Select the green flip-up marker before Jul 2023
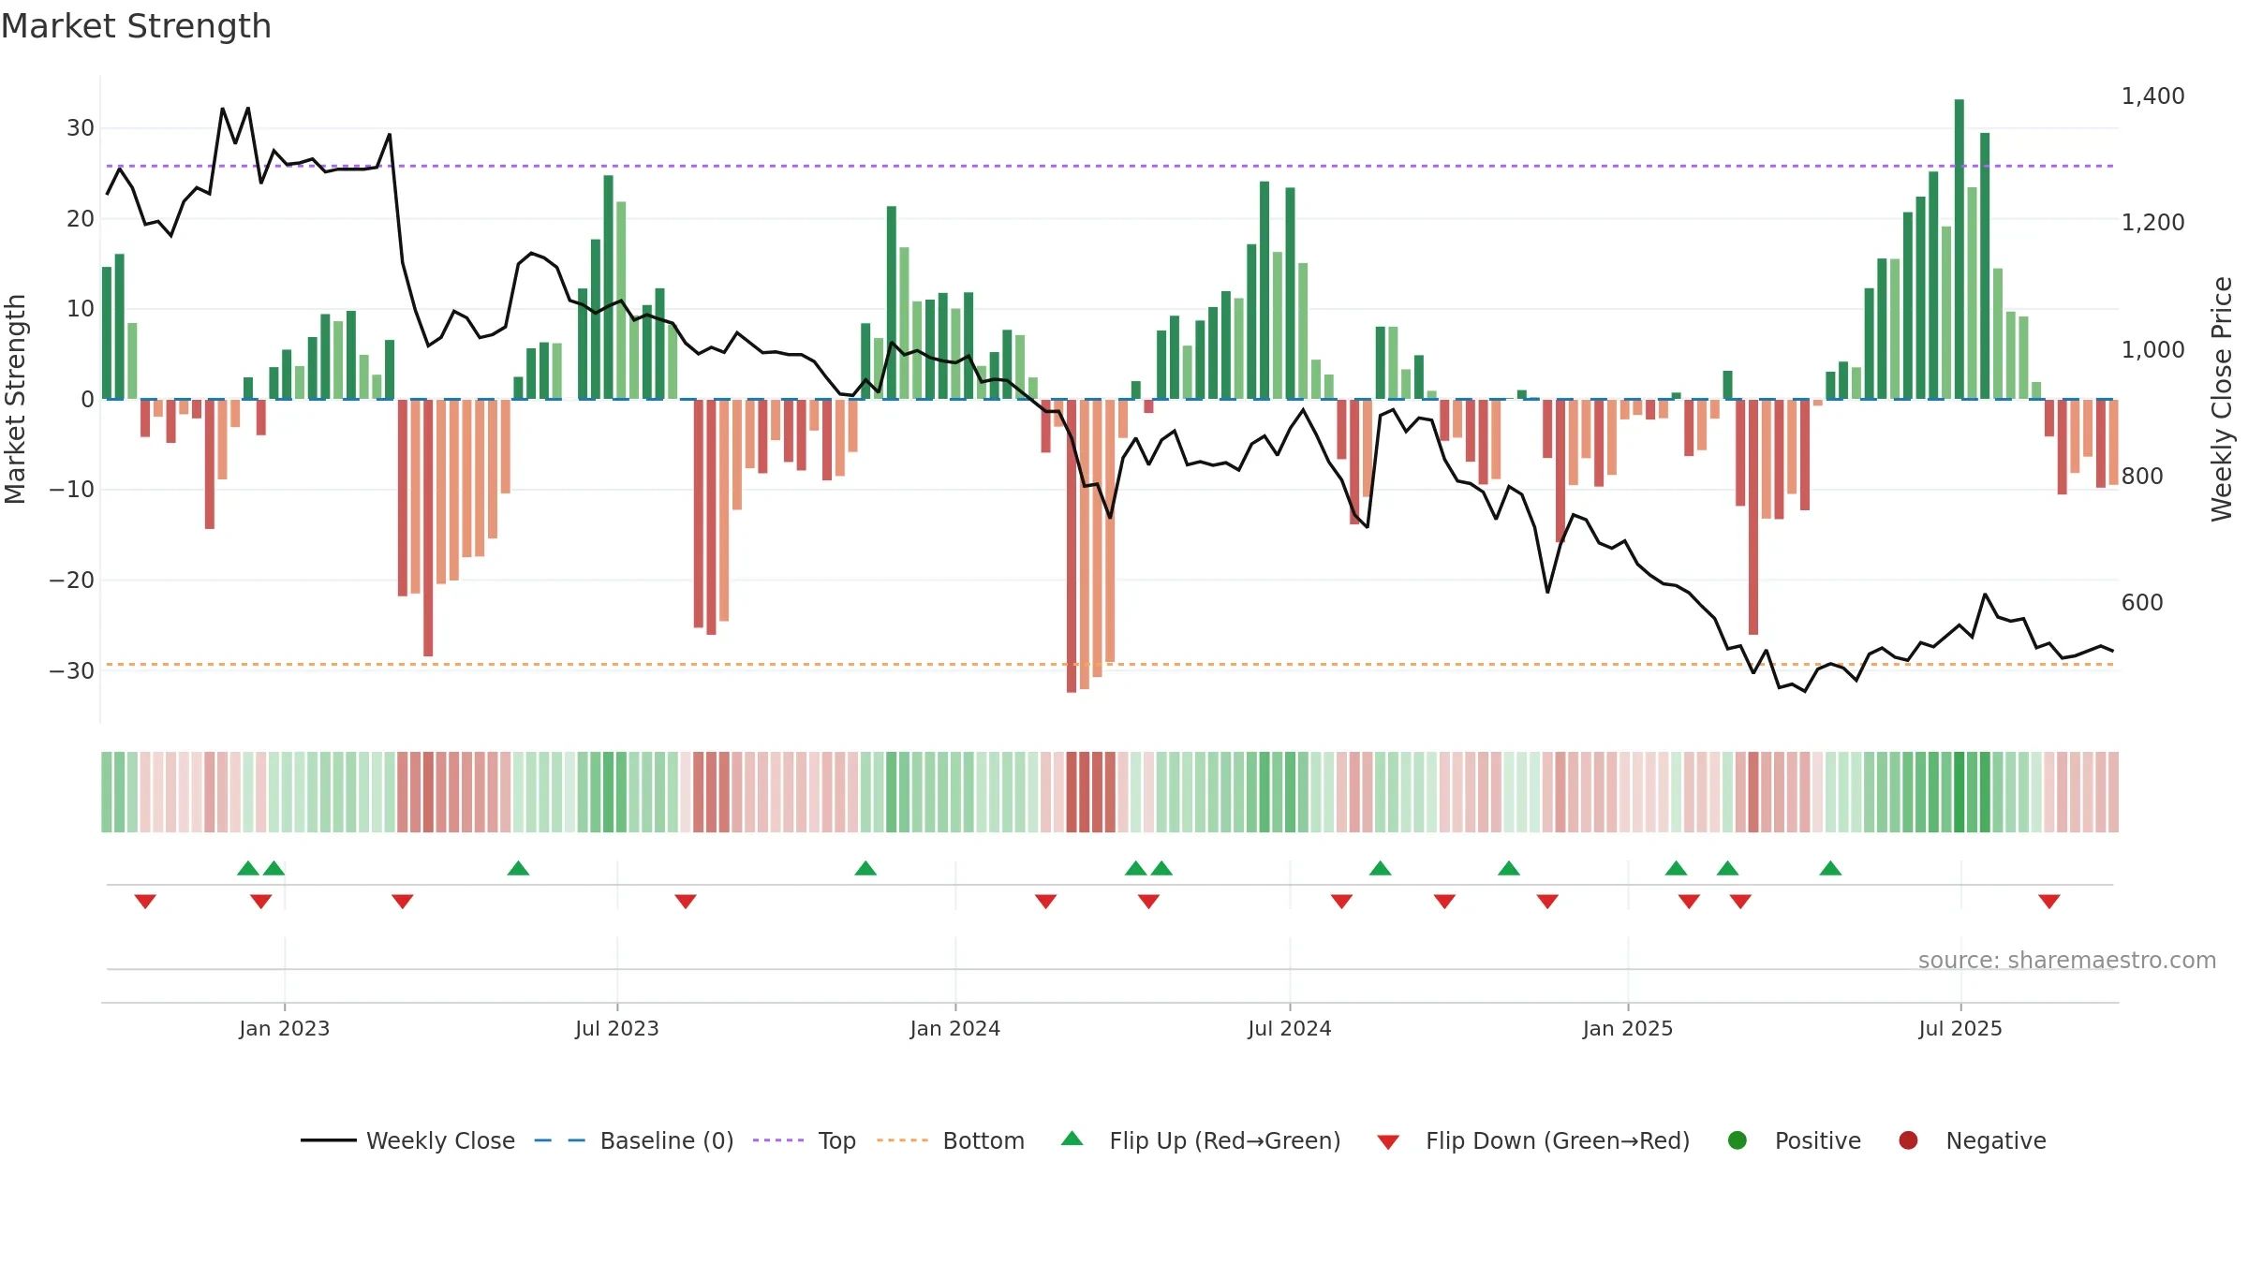 click(518, 868)
